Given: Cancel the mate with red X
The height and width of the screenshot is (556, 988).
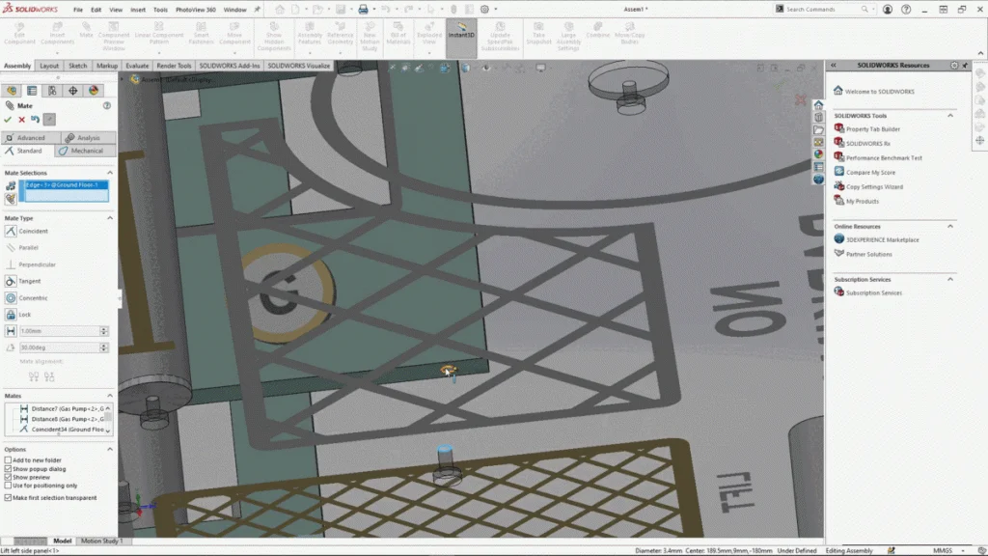Looking at the screenshot, I should tap(21, 120).
